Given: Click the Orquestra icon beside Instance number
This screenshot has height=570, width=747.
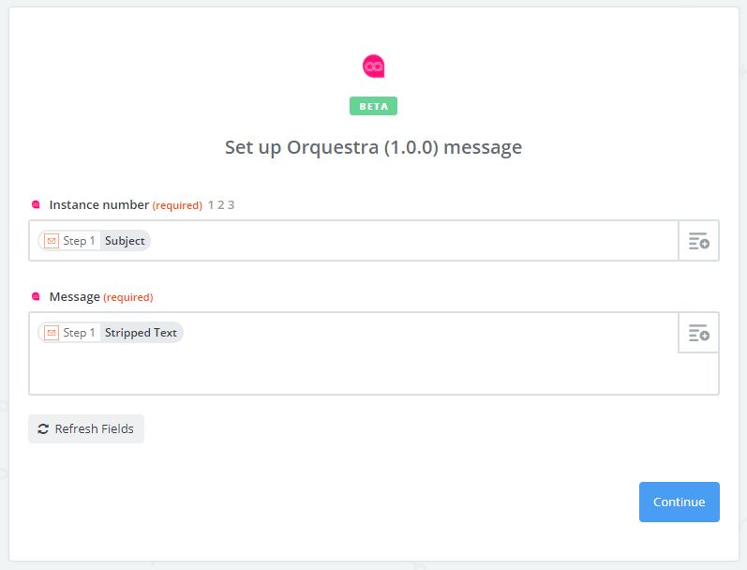Looking at the screenshot, I should tap(36, 205).
